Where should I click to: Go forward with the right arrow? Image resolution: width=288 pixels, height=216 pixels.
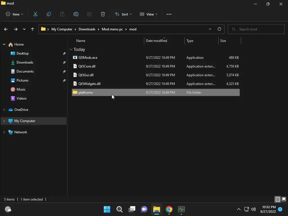click(x=16, y=29)
